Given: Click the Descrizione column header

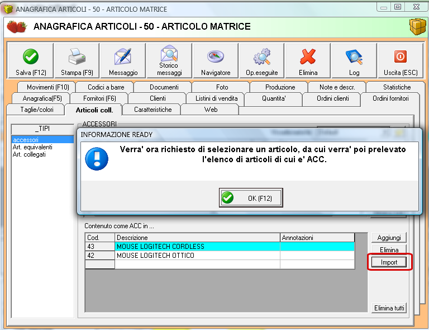Looking at the screenshot, I should coord(197,238).
